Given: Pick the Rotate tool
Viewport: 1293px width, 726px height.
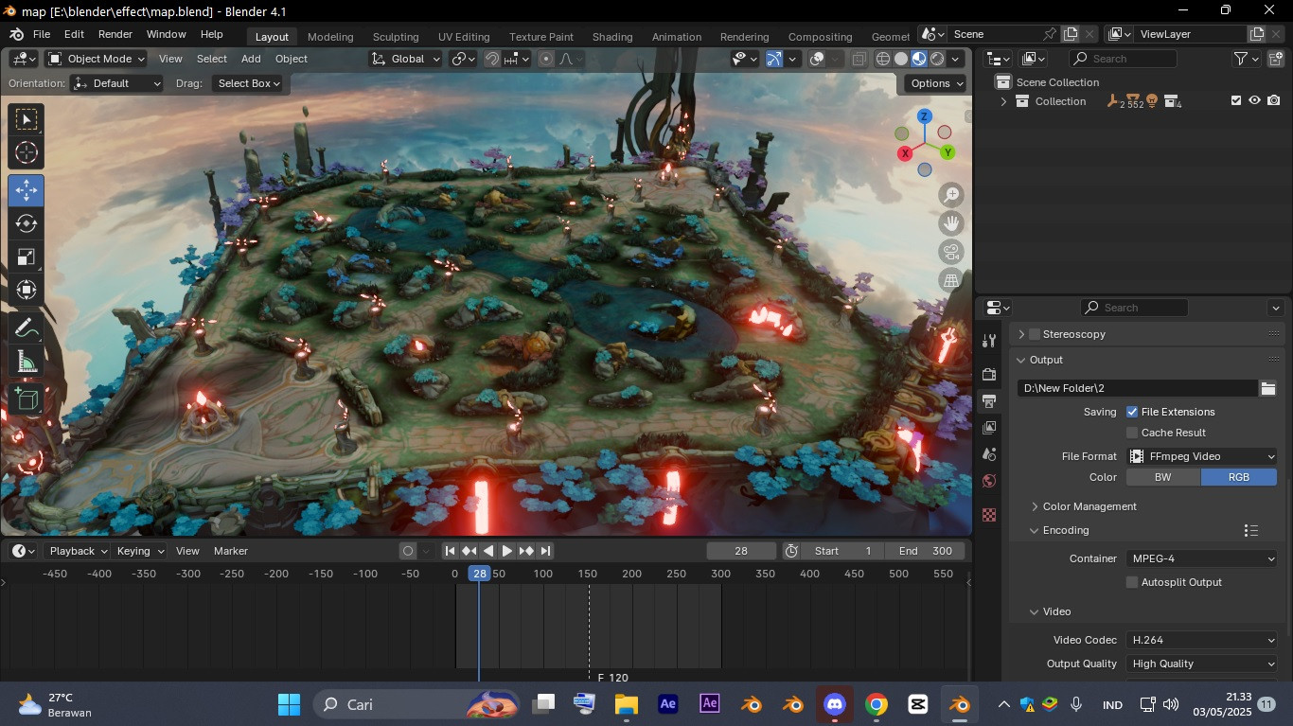Looking at the screenshot, I should [x=27, y=223].
